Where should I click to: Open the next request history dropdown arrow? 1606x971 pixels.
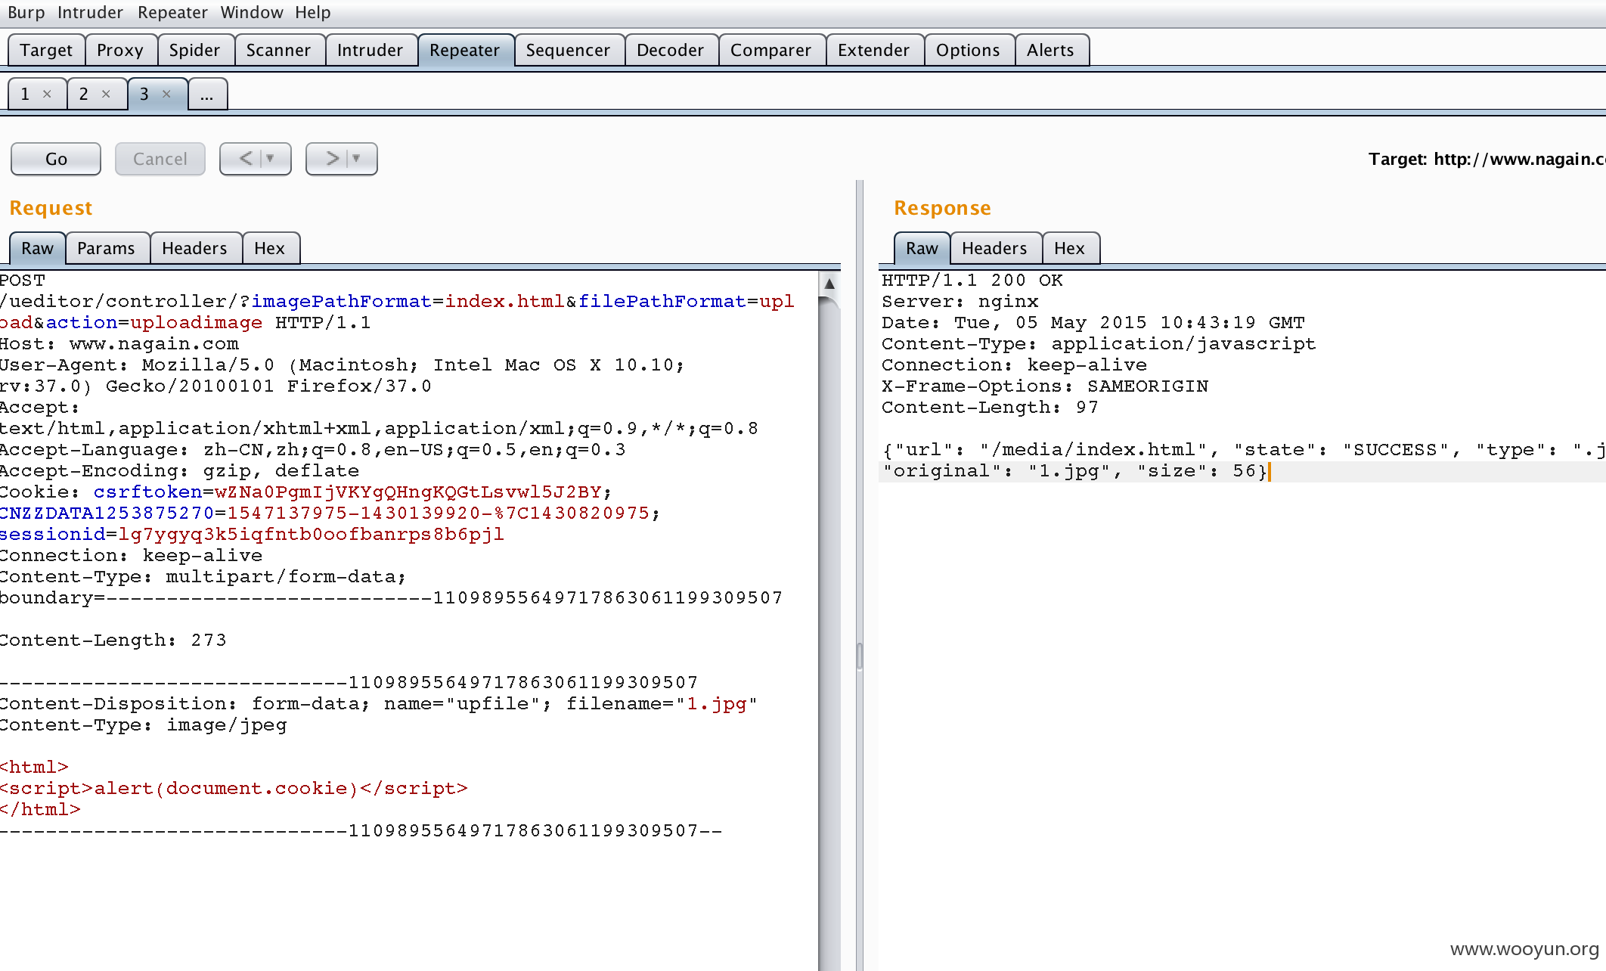coord(356,159)
